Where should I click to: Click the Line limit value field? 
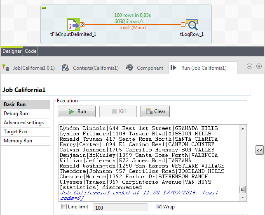[120, 208]
